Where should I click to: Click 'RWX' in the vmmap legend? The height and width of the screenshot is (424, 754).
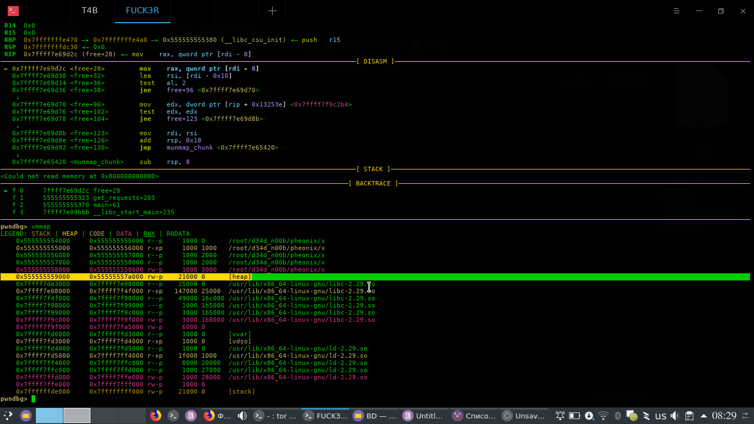[x=149, y=234]
